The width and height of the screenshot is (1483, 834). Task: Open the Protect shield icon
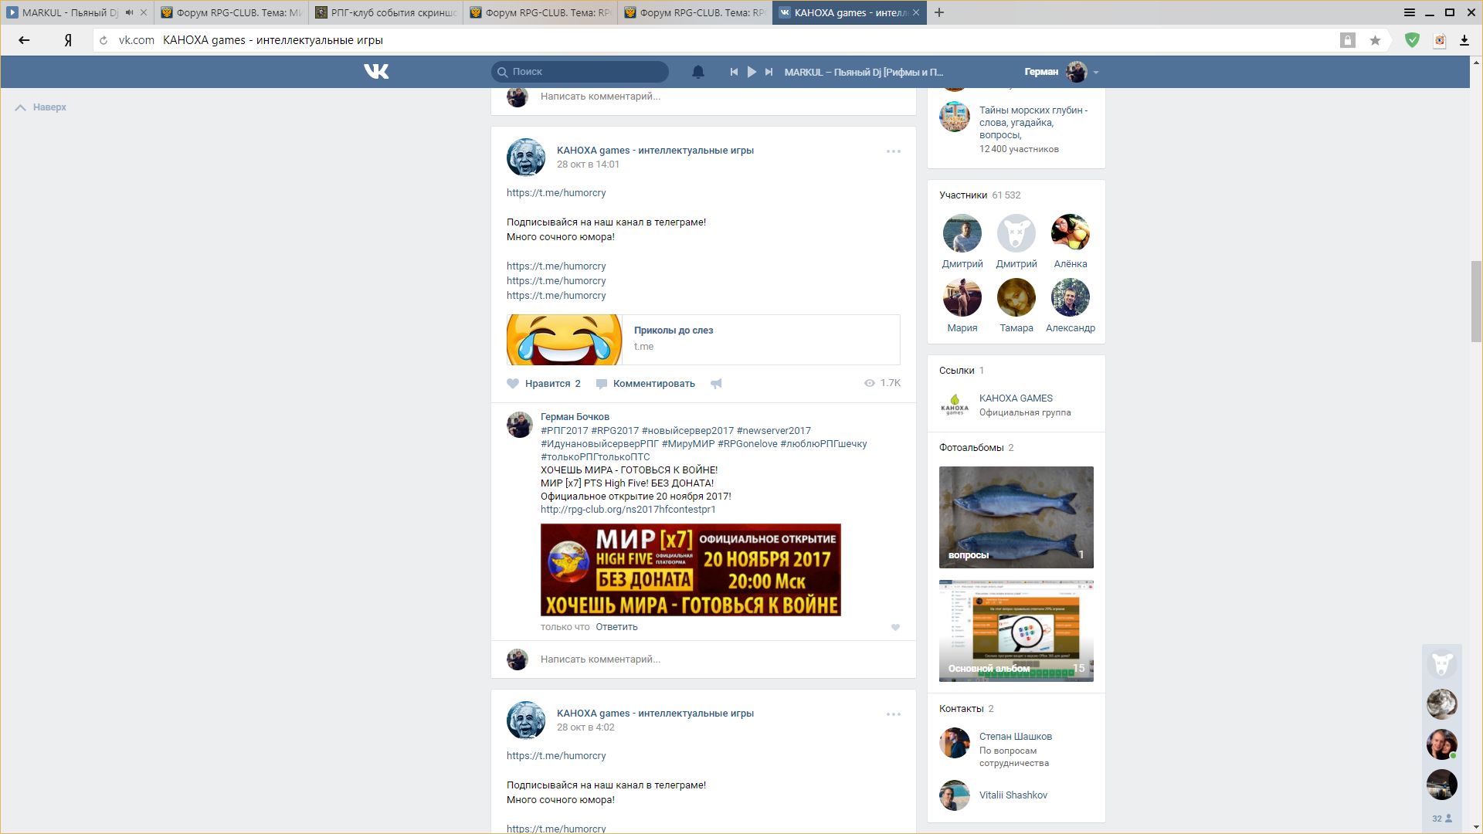[x=1412, y=40]
